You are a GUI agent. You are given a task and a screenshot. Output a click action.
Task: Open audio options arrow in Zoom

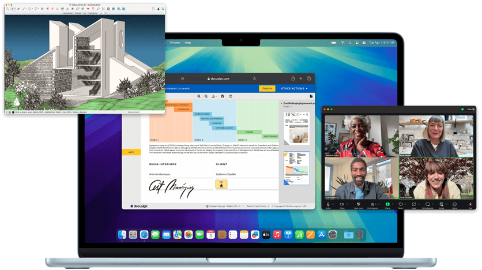point(333,204)
